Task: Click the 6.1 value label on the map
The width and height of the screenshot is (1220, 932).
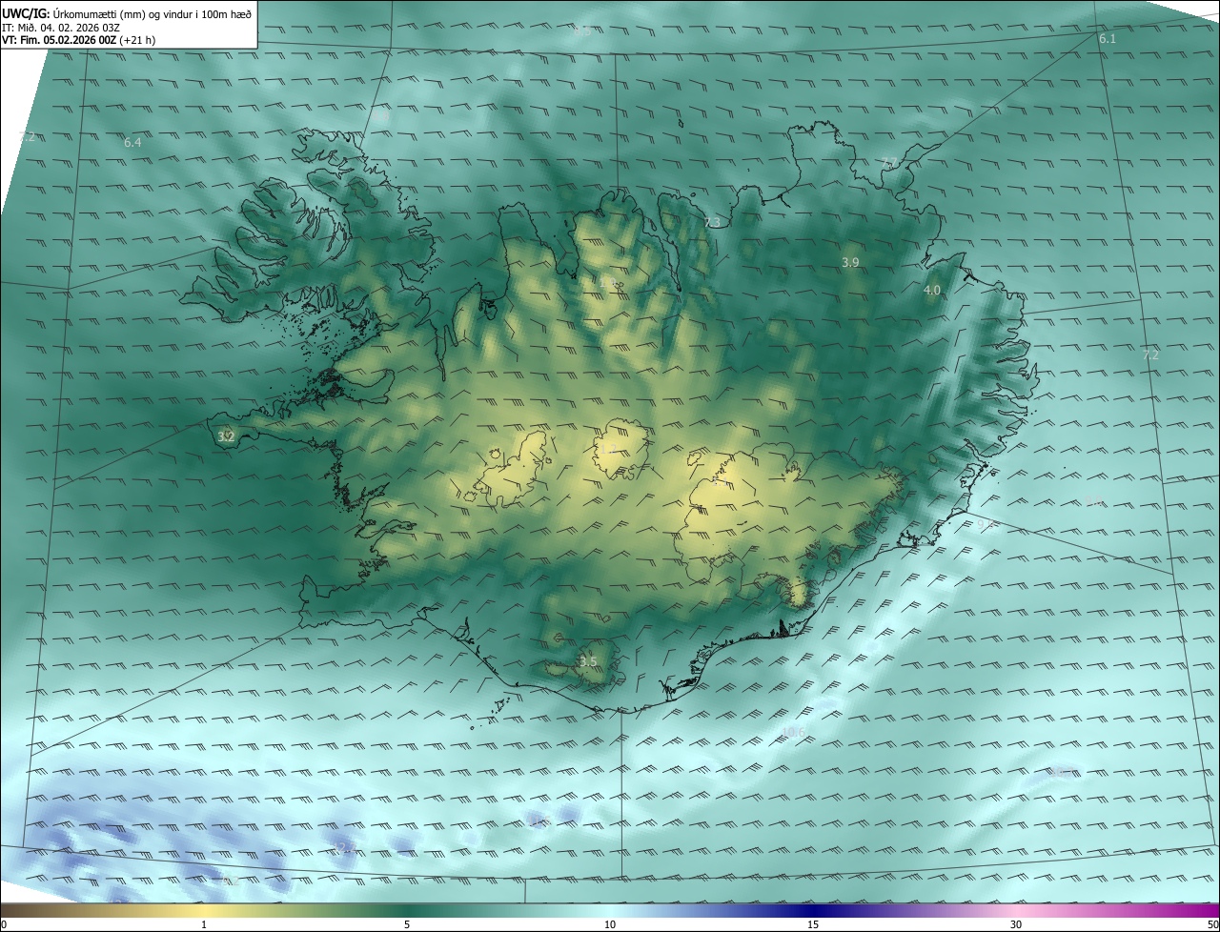Action: [1107, 39]
